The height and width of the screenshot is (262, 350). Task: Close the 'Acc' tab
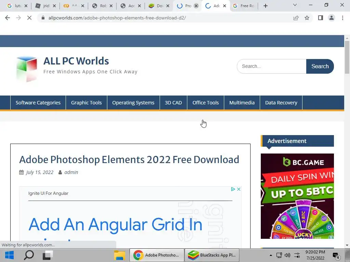tap(139, 6)
